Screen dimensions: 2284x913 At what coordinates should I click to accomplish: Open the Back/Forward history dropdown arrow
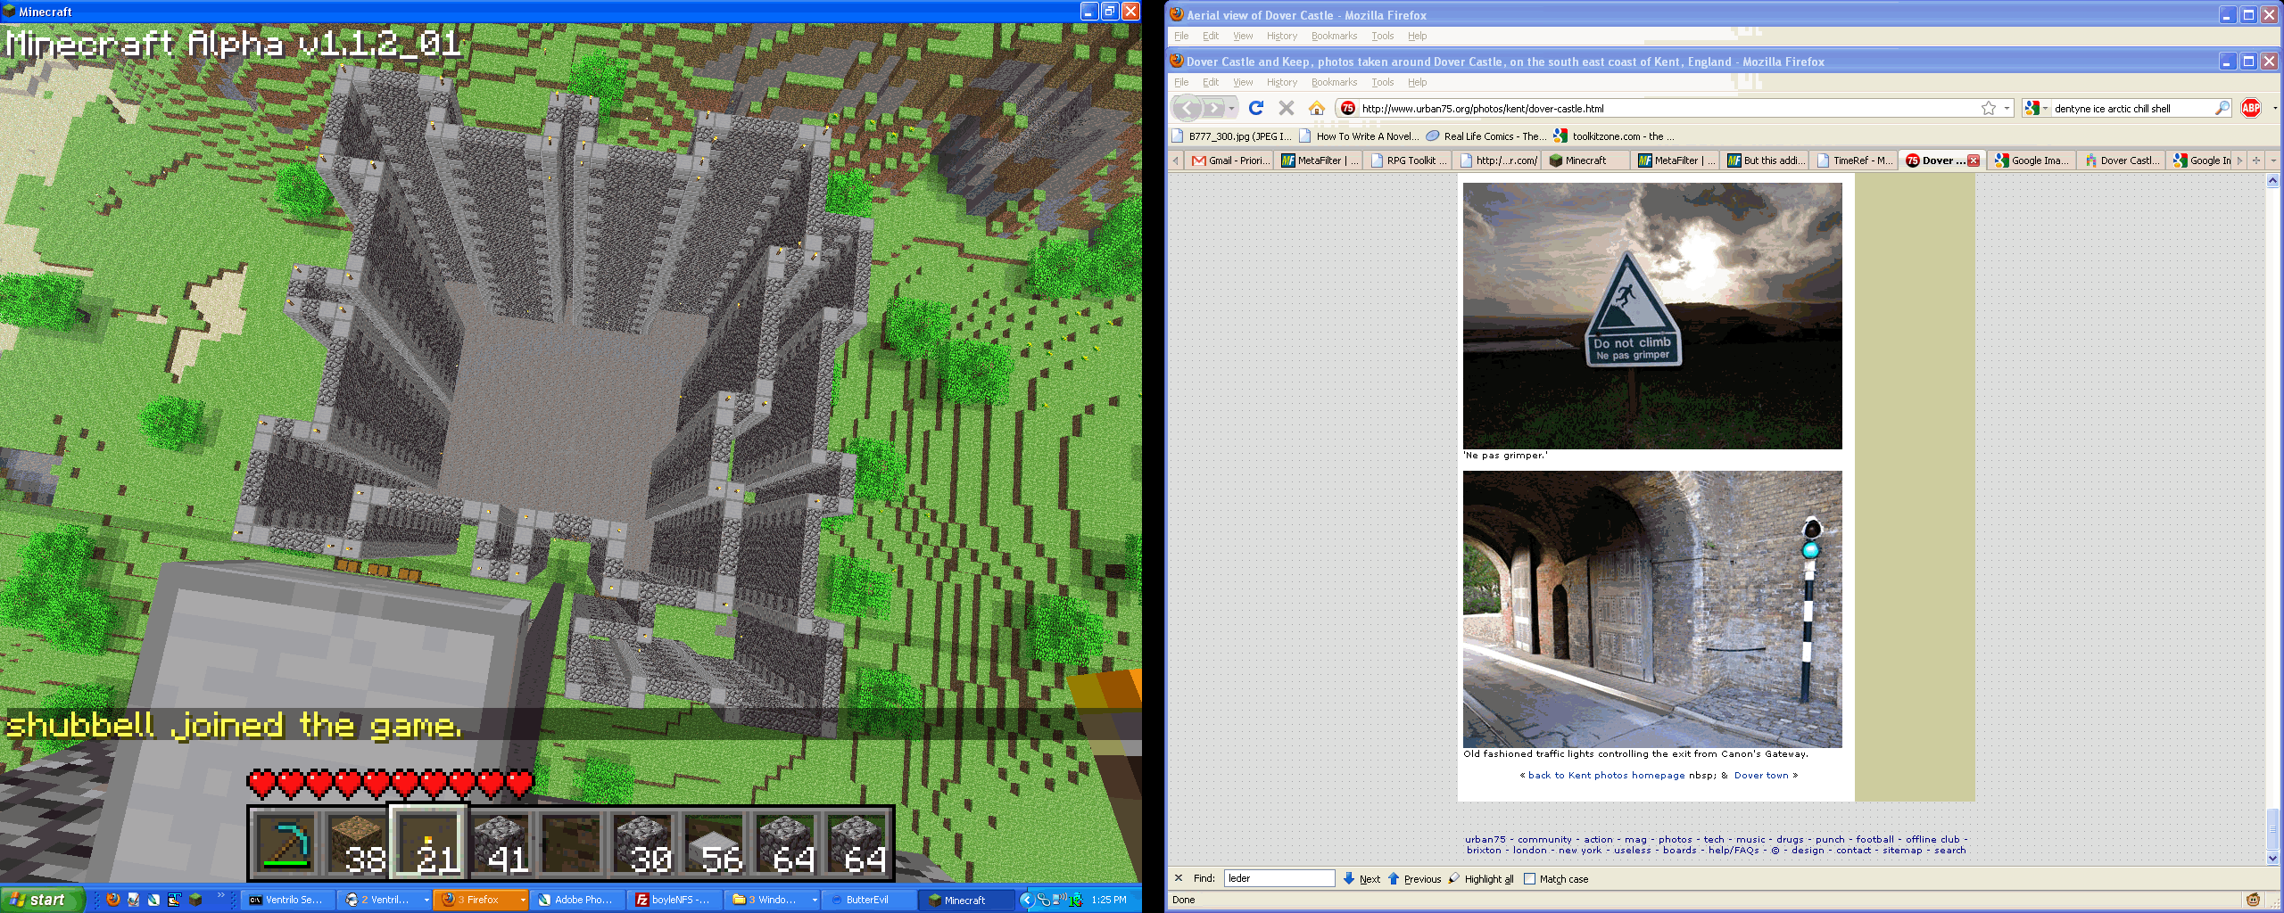click(x=1231, y=109)
